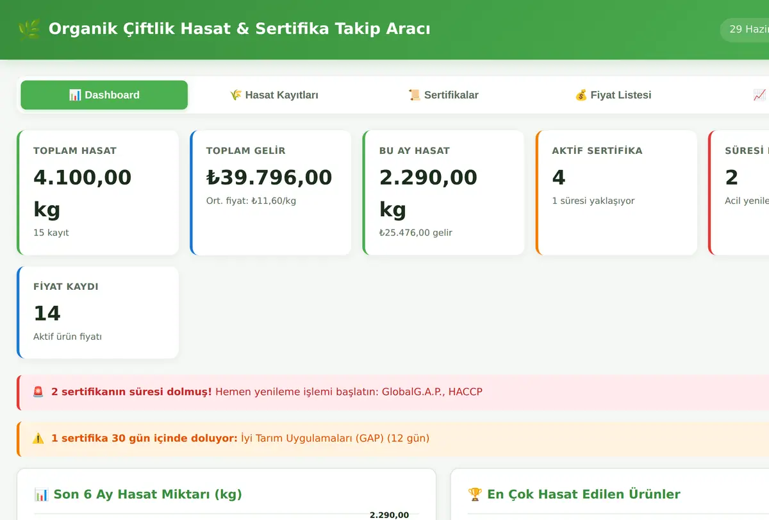Click the bar chart icon on Dashboard tab
The height and width of the screenshot is (520, 769).
tap(75, 95)
